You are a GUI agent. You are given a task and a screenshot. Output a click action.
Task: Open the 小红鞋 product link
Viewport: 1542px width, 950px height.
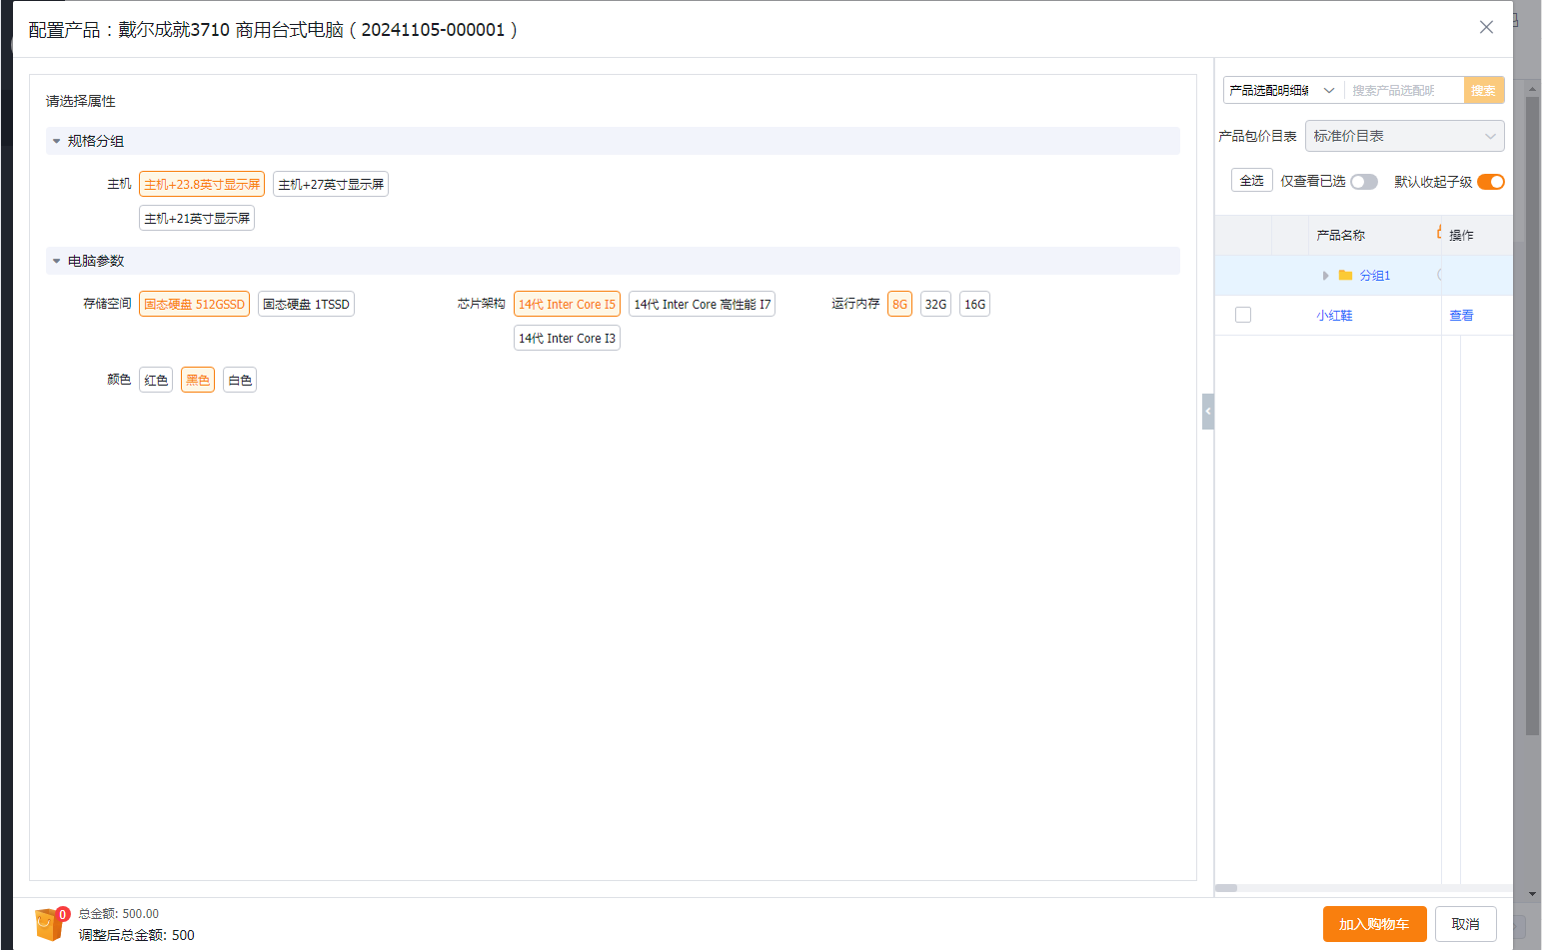click(x=1334, y=316)
